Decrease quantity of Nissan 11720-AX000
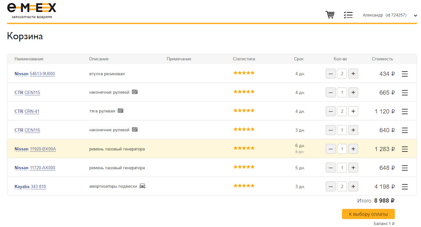The height and width of the screenshot is (227, 421). point(331,168)
